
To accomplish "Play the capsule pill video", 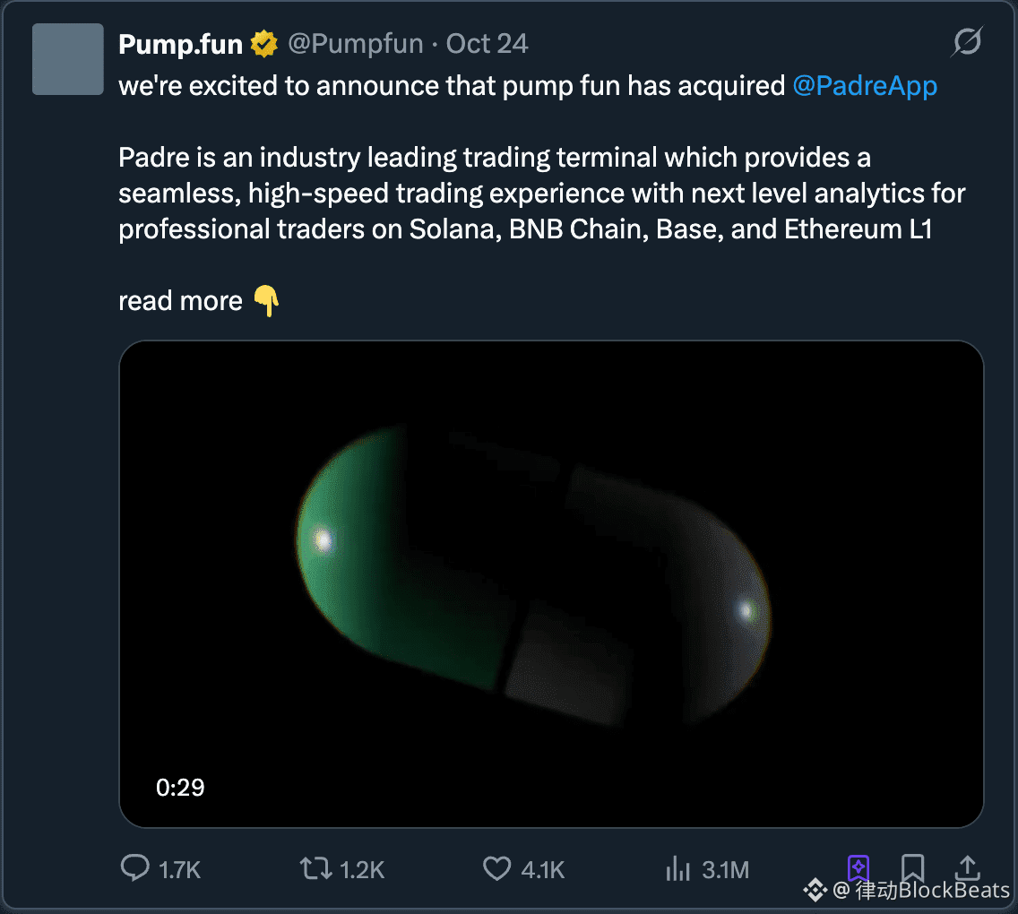I will 551,583.
